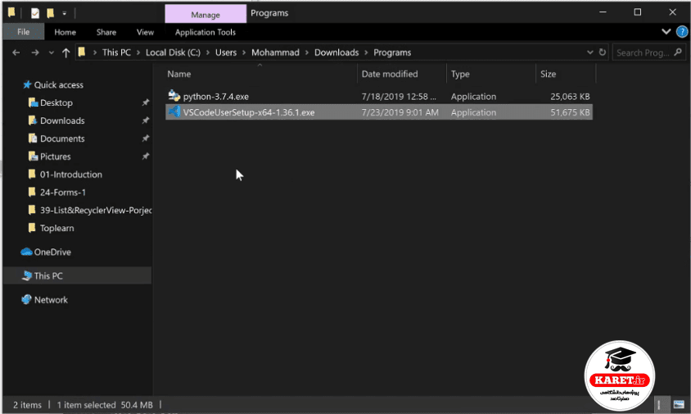Click Mohammad in the address breadcrumb
Viewport: 691px width, 414px height.
pos(275,52)
